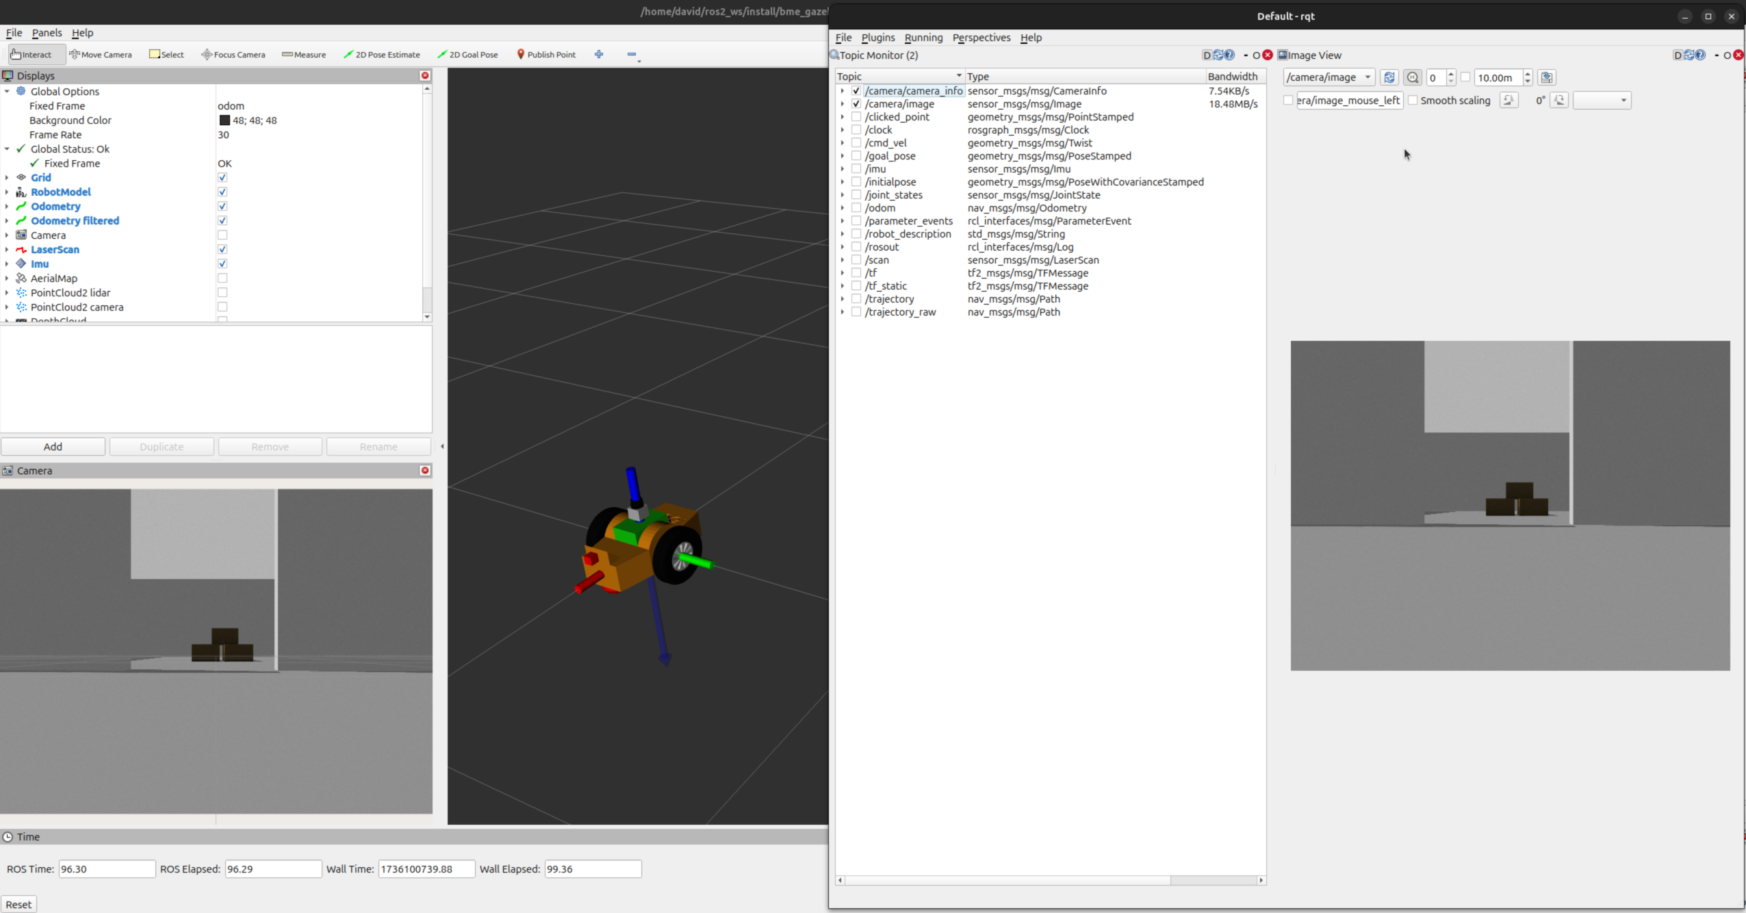Close the Displays panel with red X
1746x913 pixels.
pyautogui.click(x=425, y=76)
